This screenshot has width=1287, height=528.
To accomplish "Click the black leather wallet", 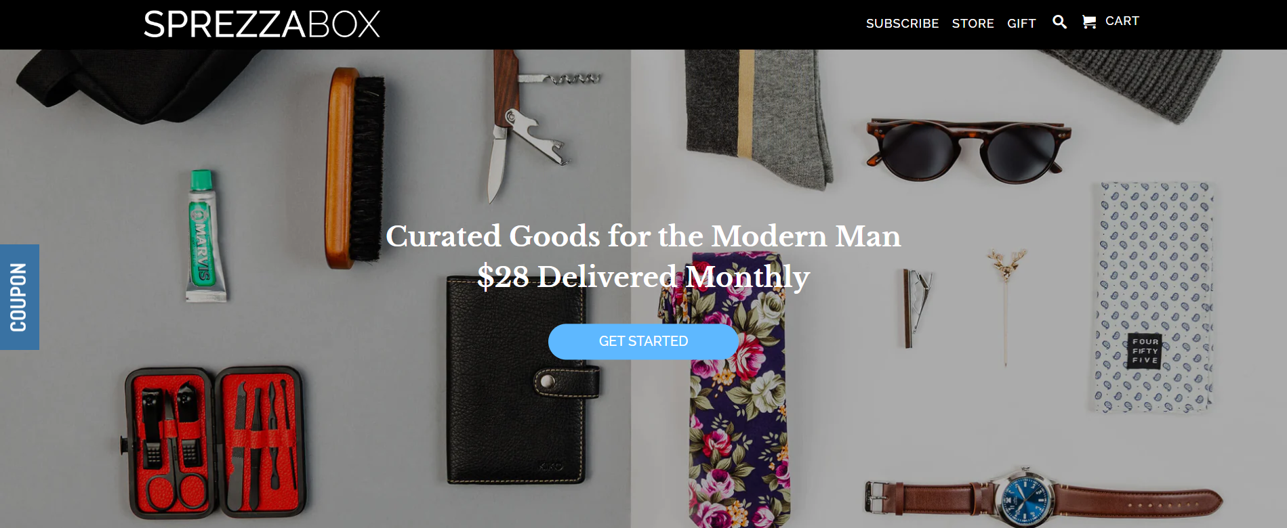I will tap(522, 380).
